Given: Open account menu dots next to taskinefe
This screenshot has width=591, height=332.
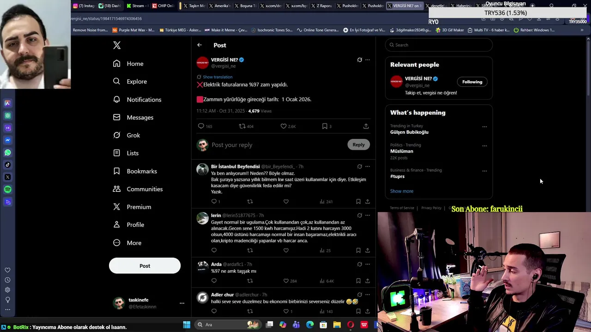Looking at the screenshot, I should tap(182, 303).
